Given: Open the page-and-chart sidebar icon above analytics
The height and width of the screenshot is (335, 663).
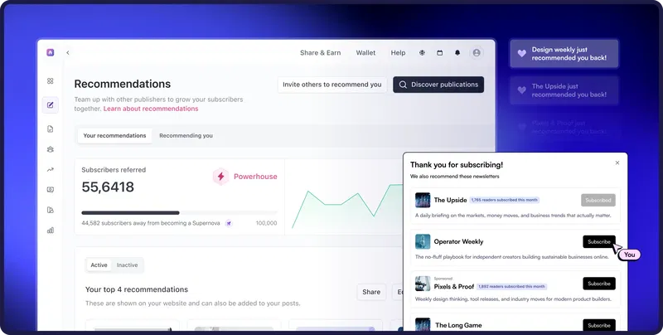Looking at the screenshot, I should 51,211.
